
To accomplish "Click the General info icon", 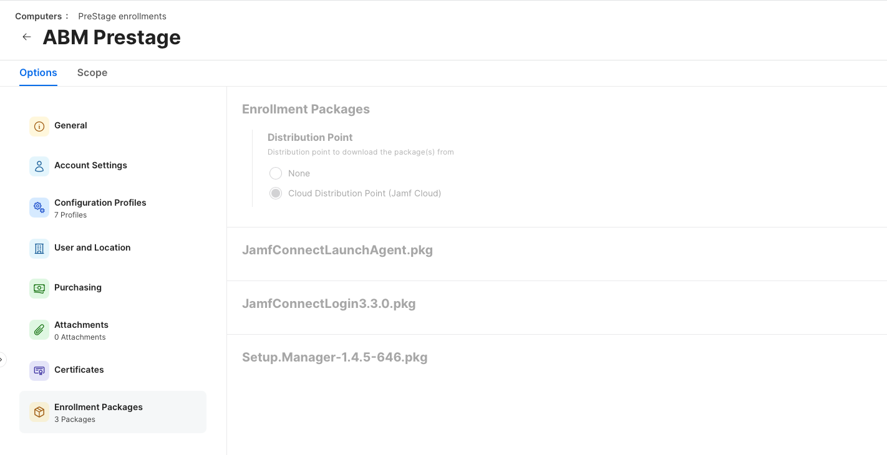I will [39, 127].
